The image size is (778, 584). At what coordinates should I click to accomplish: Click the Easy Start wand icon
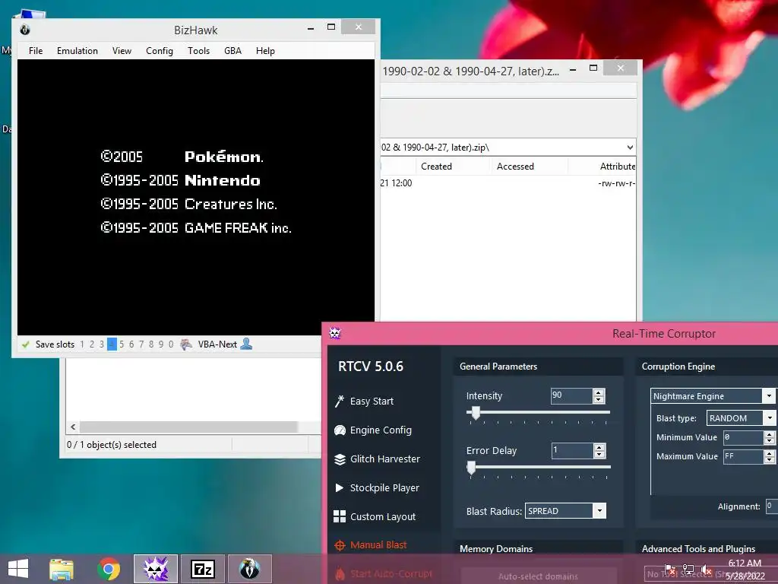340,401
